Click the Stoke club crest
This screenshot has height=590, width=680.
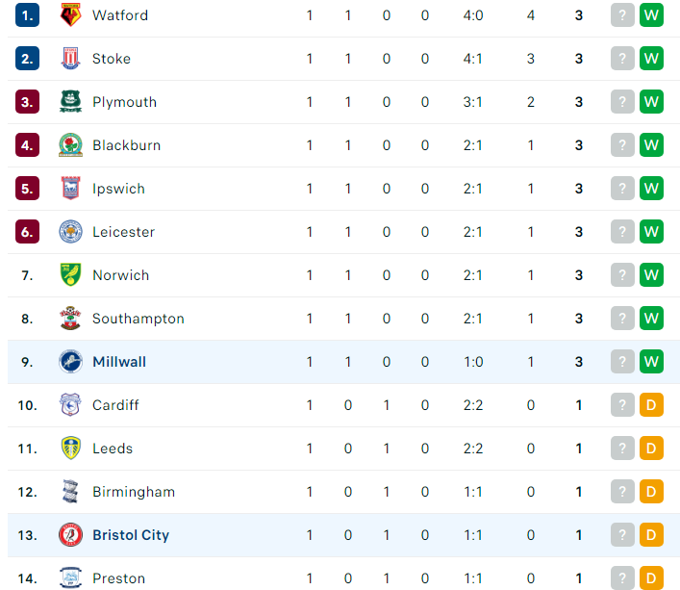[70, 58]
